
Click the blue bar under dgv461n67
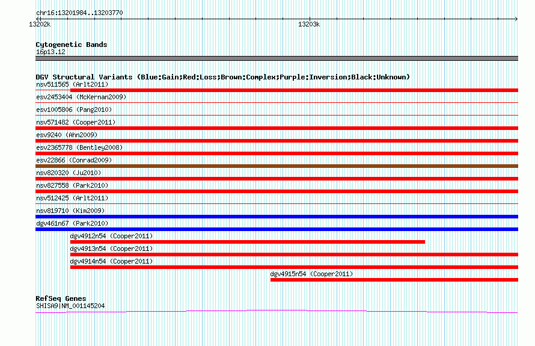[277, 229]
